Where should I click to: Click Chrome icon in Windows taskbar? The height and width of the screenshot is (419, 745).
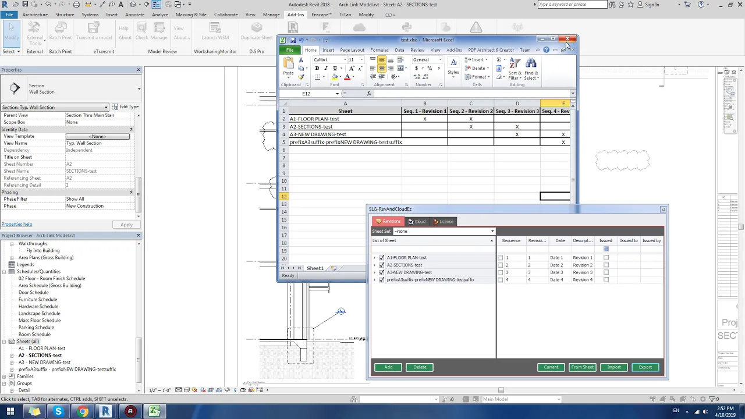(82, 411)
